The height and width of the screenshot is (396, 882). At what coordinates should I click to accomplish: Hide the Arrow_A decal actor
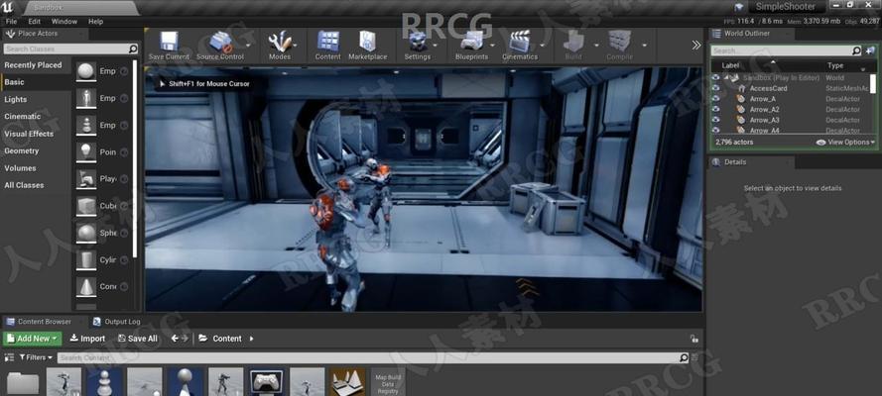pyautogui.click(x=715, y=99)
